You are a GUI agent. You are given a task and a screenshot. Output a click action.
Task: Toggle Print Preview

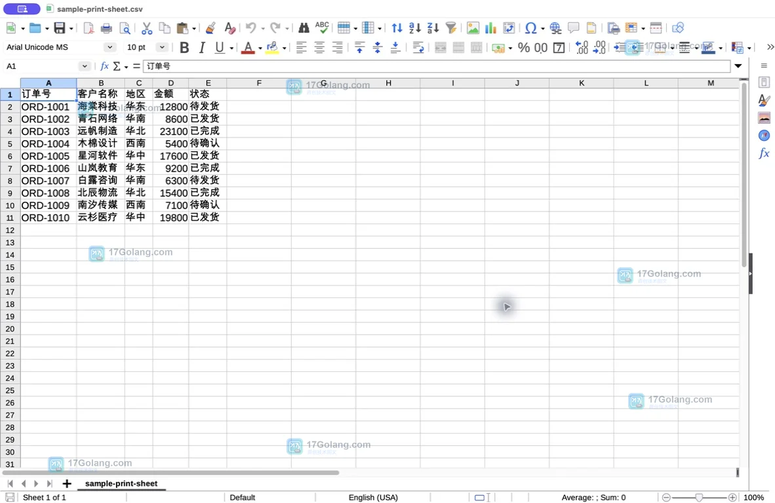tap(125, 28)
